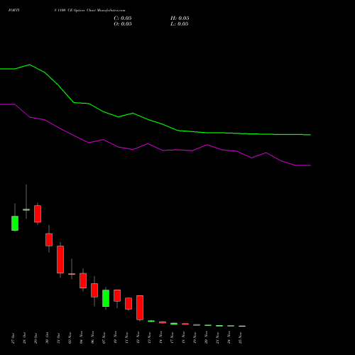Select the '21 Nov' date label
Screen dimensions: 355x355
[217, 338]
